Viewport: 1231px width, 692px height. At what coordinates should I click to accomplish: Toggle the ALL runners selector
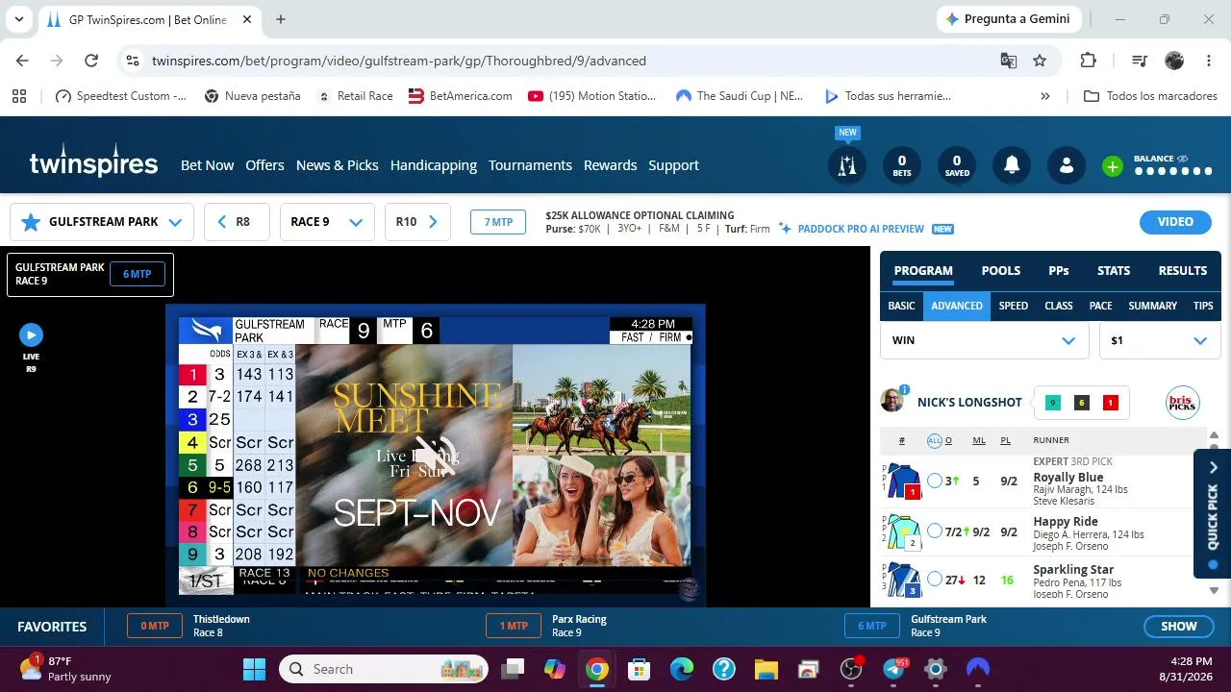pyautogui.click(x=934, y=440)
